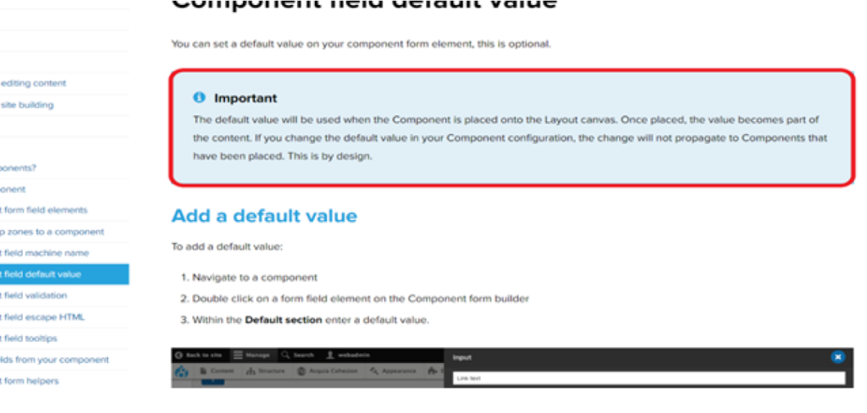Screen dimensions: 867x413
Task: Click the Drupal drop logo in the admin toolbar
Action: click(181, 372)
